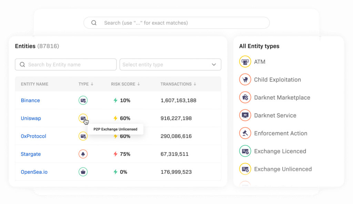Click Stargate's entity type icon

pos(83,154)
